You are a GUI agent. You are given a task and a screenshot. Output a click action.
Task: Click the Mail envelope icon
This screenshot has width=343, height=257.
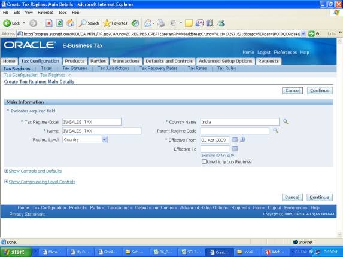[x=148, y=23]
